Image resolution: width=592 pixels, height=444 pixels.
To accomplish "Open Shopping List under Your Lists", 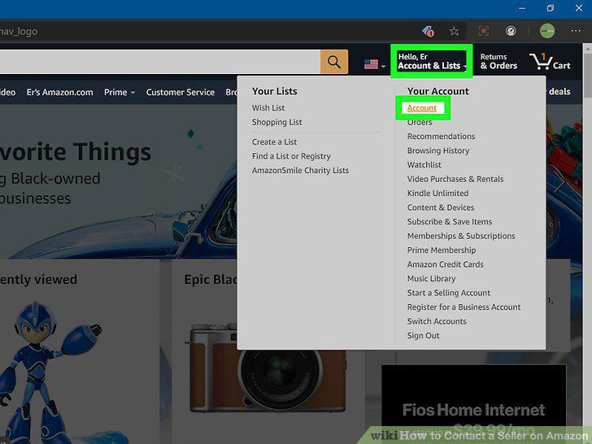I will click(x=276, y=122).
